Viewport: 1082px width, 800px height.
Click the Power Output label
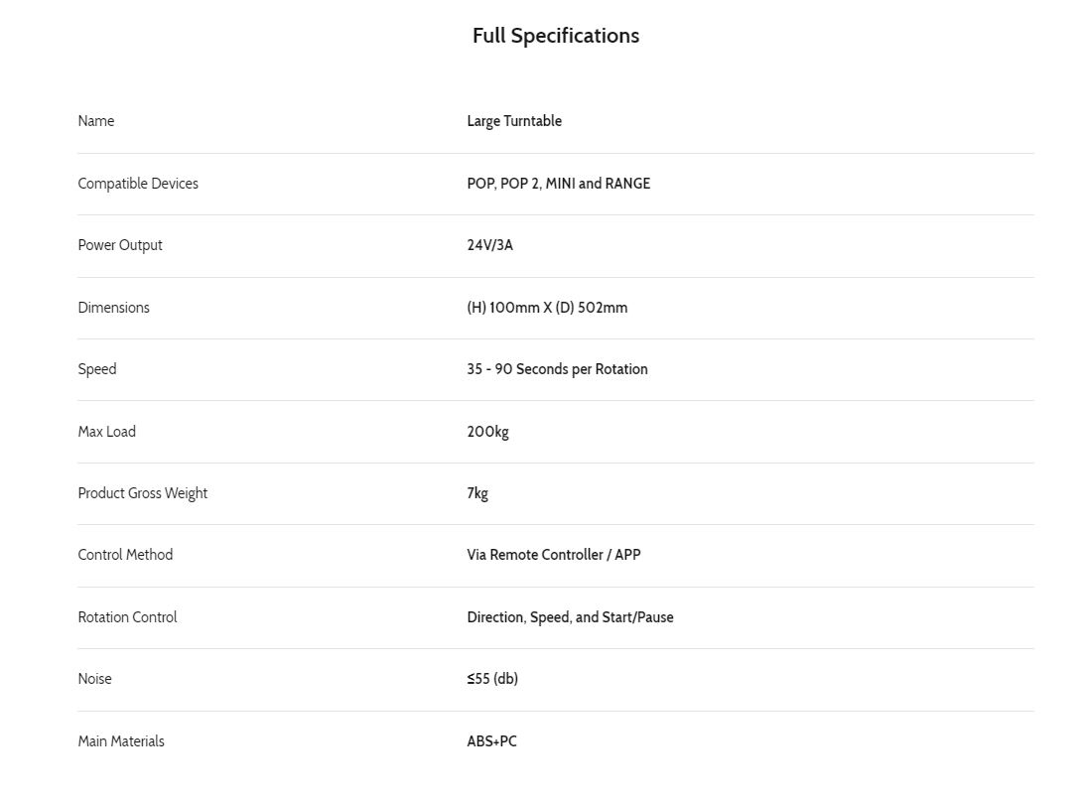(x=120, y=245)
